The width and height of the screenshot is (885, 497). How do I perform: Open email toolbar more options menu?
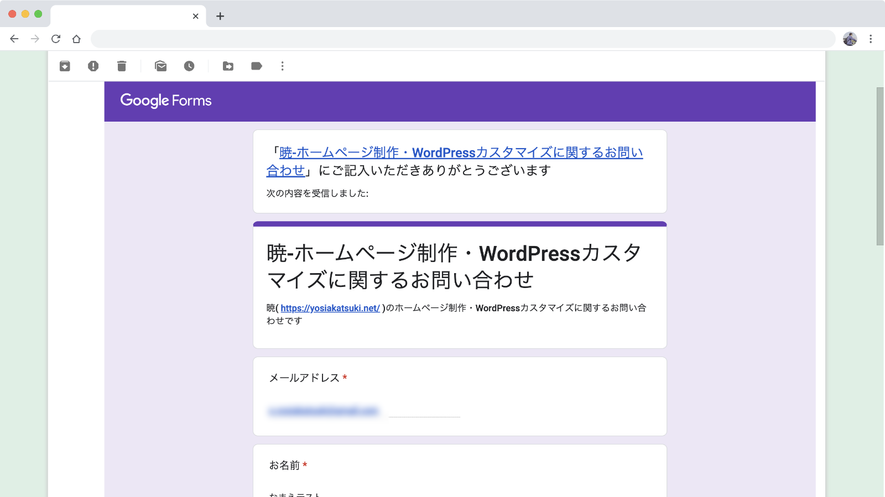click(x=283, y=66)
